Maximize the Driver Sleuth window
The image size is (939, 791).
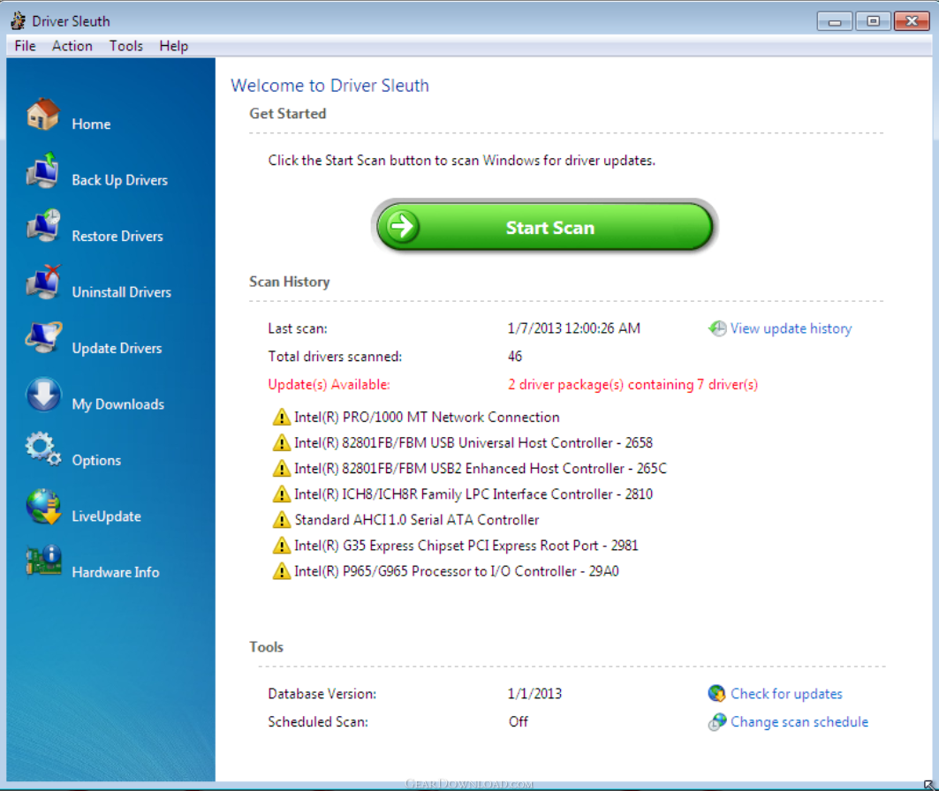[x=873, y=21]
